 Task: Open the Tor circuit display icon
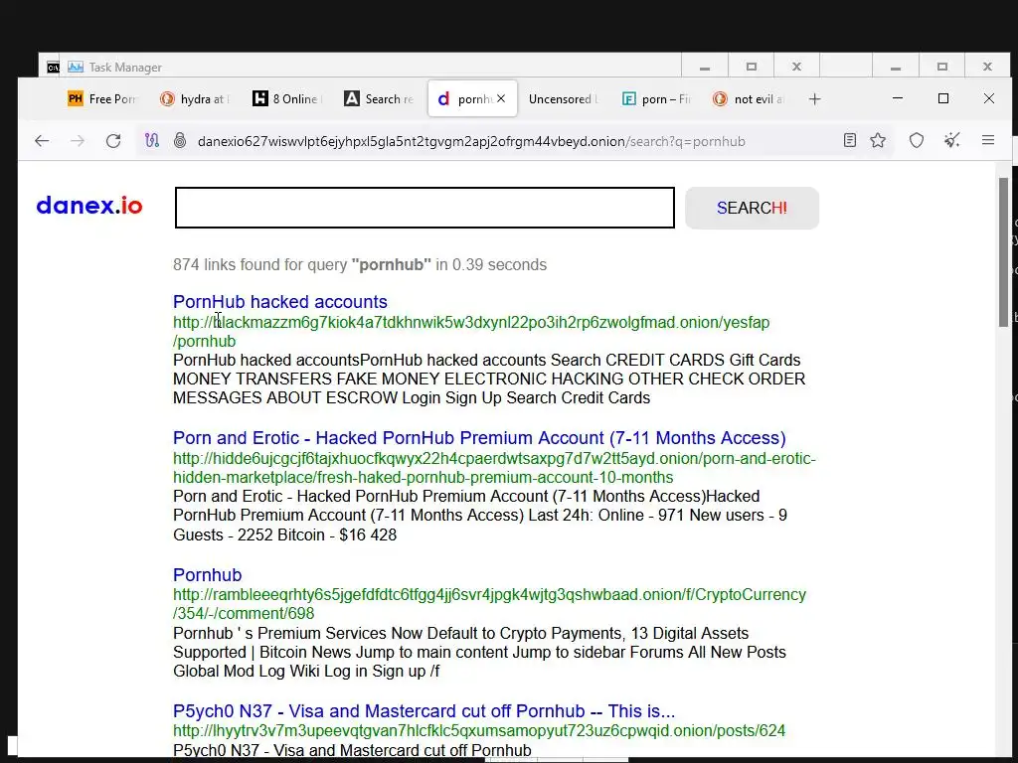[x=152, y=141]
